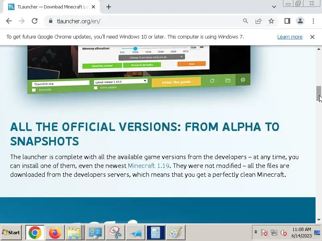The height and width of the screenshot is (241, 322).
Task: Launch Paint from the taskbar
Action: (175, 233)
